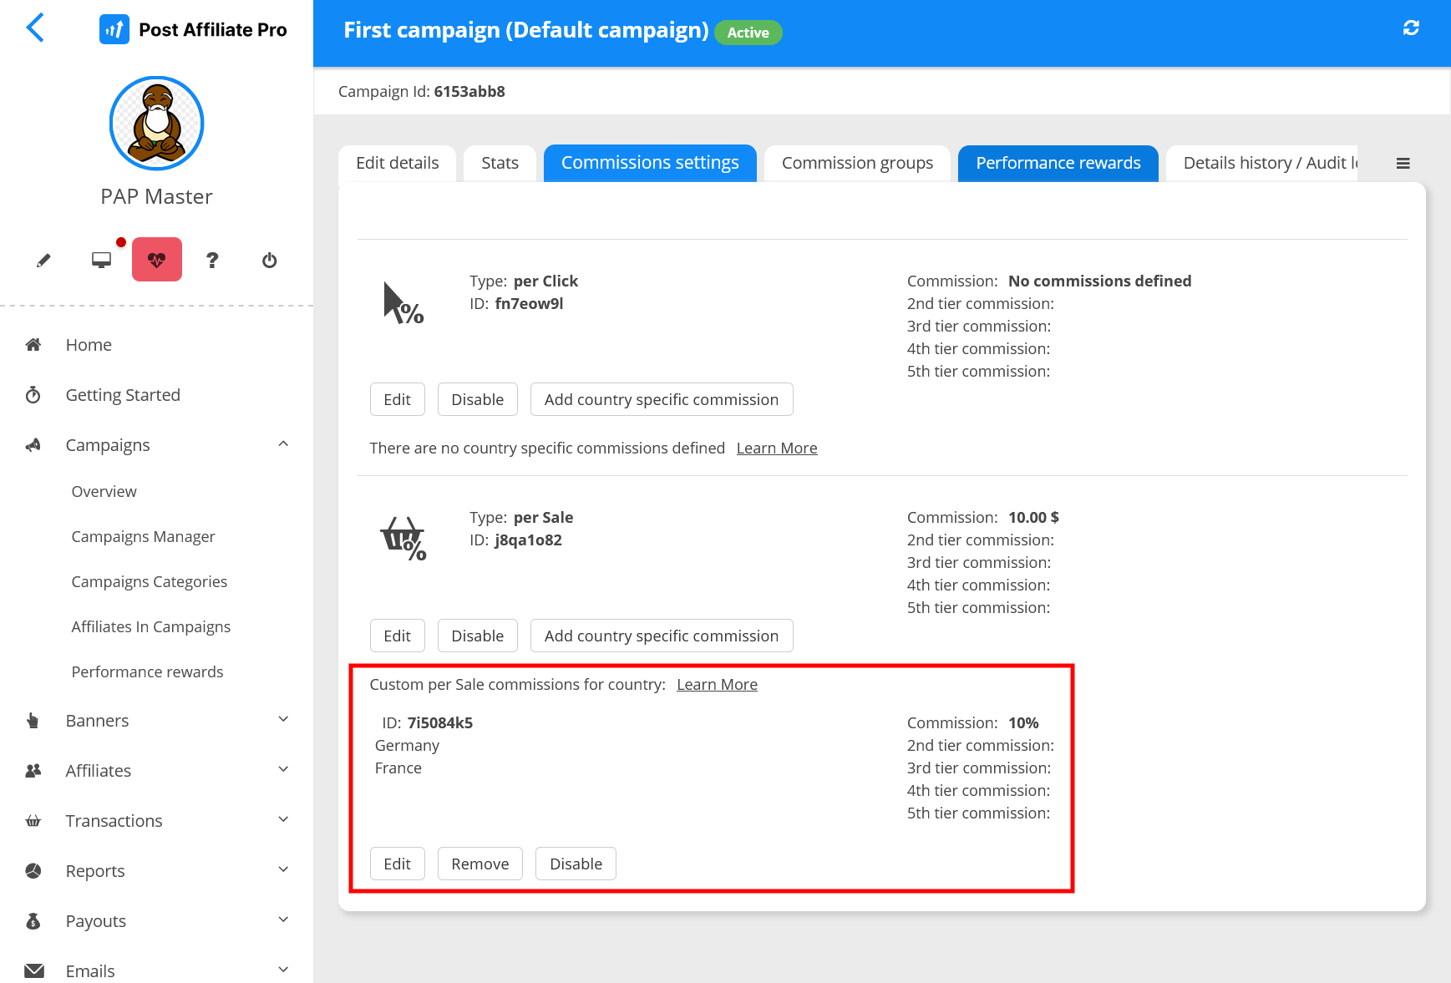Switch to the Stats tab
The image size is (1451, 983).
tap(500, 163)
